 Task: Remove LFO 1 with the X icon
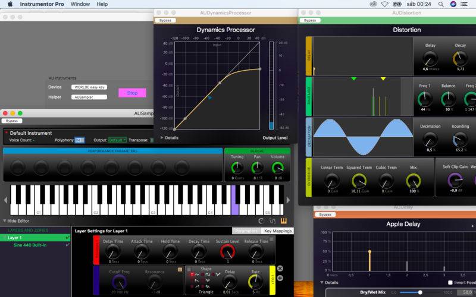point(280,268)
